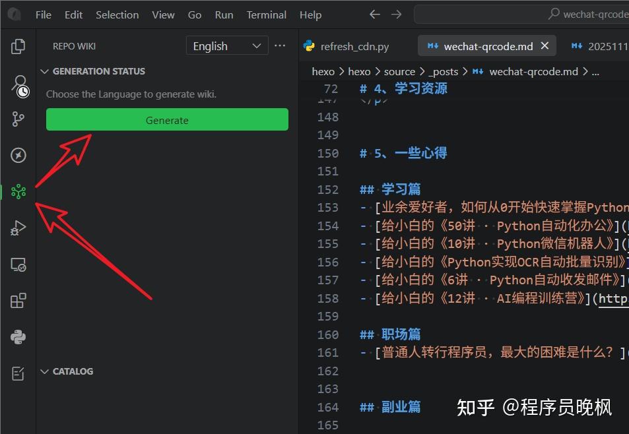The image size is (629, 434).
Task: Open the Run and Debug view
Action: pyautogui.click(x=18, y=228)
